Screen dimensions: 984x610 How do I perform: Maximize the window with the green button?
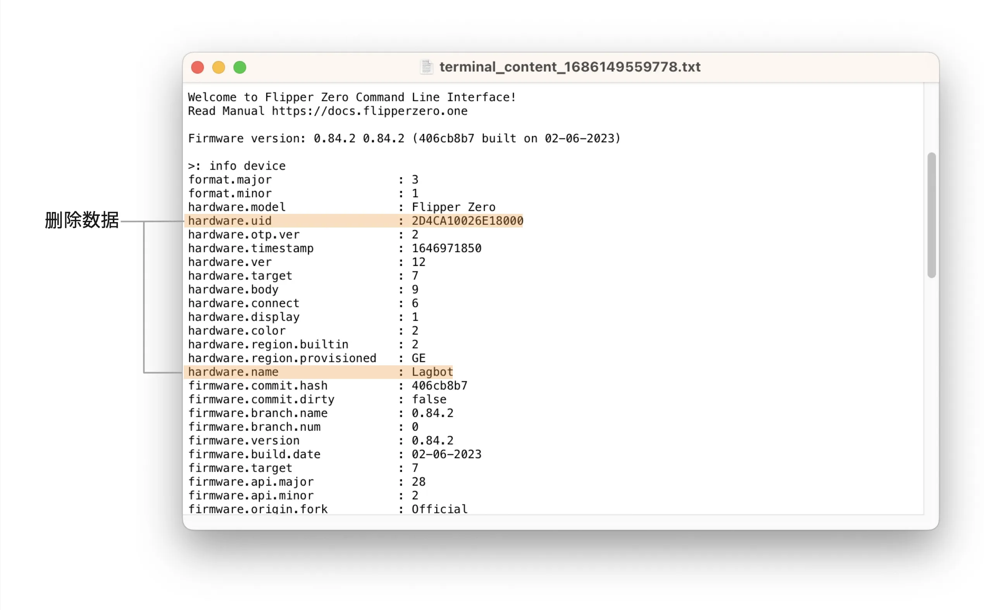coord(240,67)
